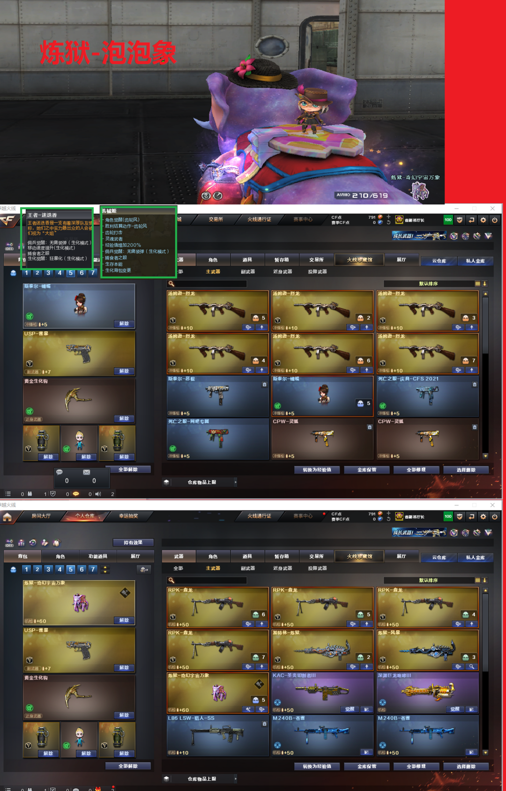
Task: Expand 仓库物品上限 arrow in upper window
Action: 235,482
